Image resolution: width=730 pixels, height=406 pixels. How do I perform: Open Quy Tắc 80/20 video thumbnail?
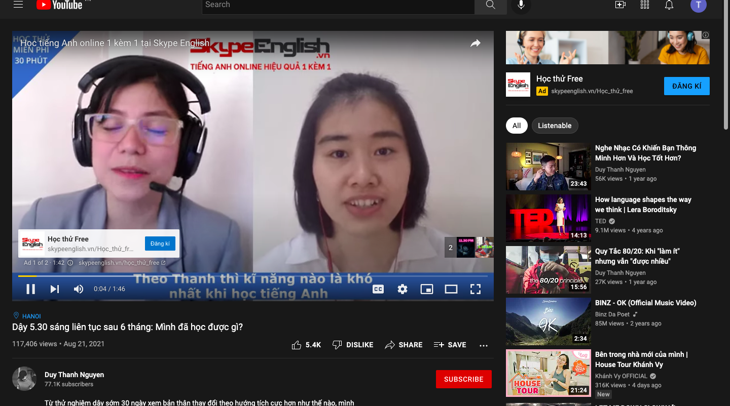pyautogui.click(x=549, y=270)
